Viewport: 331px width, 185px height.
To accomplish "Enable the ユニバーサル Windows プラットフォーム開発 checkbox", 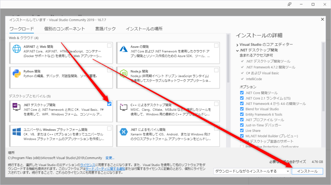I will [109, 129].
